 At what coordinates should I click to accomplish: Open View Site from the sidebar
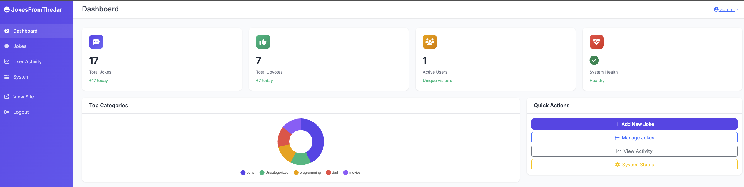(36, 97)
